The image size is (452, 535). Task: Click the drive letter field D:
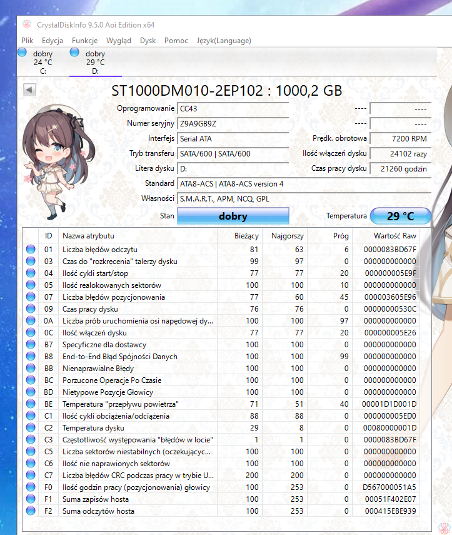(x=233, y=168)
